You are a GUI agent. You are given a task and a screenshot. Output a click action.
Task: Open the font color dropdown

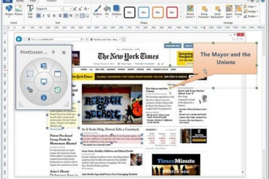(x=86, y=9)
